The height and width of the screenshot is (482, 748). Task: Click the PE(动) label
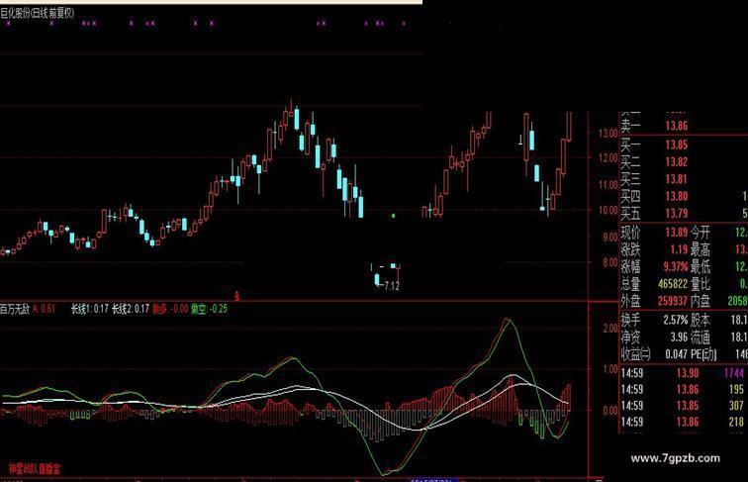tap(703, 354)
